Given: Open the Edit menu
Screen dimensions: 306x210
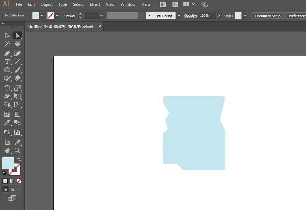Looking at the screenshot, I should click(31, 4).
